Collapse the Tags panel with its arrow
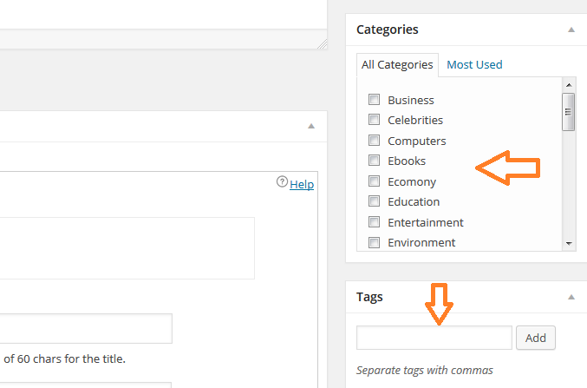The width and height of the screenshot is (587, 388). pyautogui.click(x=571, y=297)
